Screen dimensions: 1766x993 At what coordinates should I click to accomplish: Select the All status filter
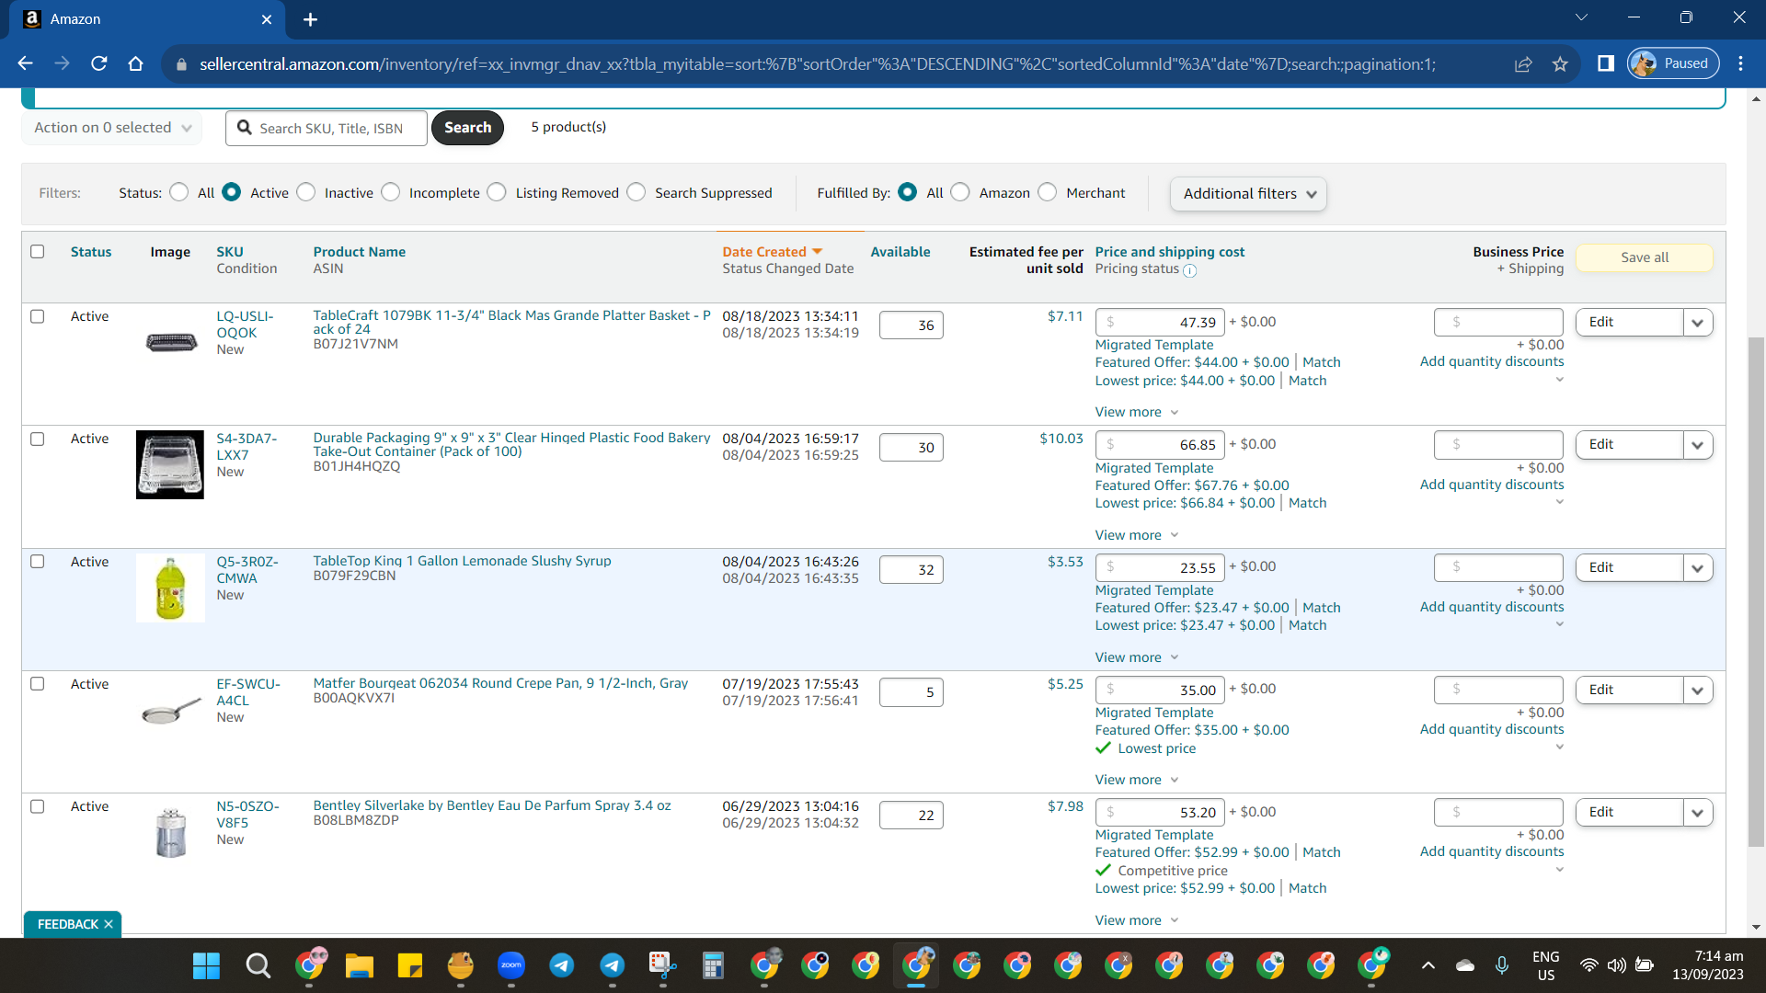(x=179, y=192)
